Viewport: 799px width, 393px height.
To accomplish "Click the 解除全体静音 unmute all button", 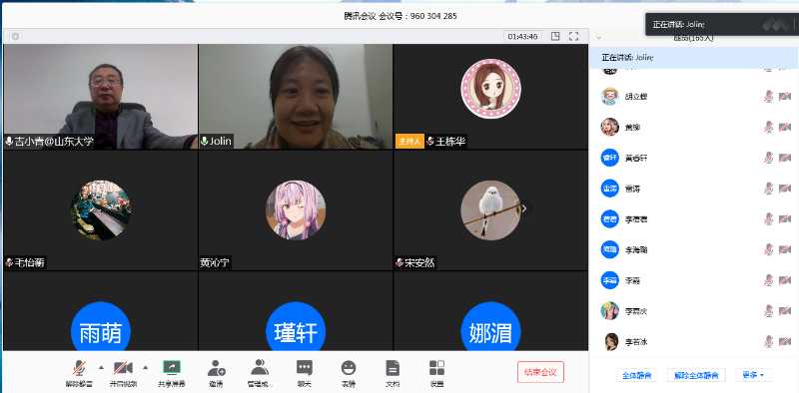I will [696, 375].
